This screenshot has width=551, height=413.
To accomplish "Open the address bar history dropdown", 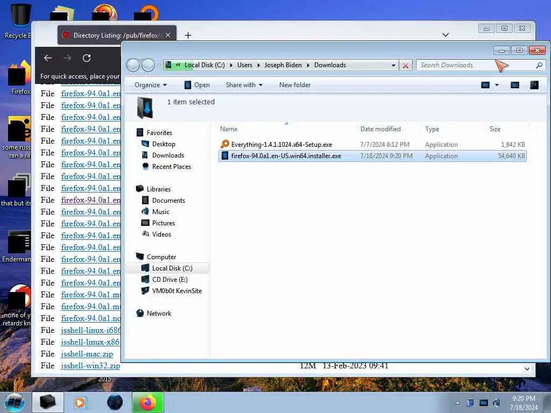I will point(393,65).
